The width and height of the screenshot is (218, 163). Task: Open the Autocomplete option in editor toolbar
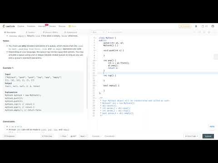click(x=115, y=32)
